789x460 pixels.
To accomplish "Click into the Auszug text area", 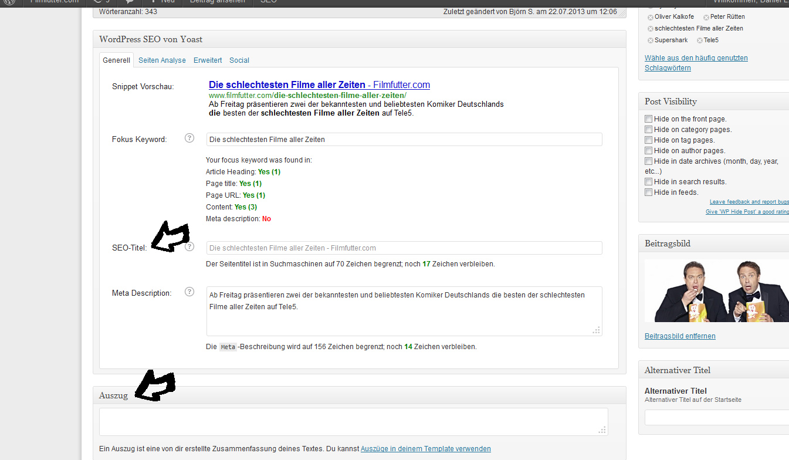I will pos(353,421).
